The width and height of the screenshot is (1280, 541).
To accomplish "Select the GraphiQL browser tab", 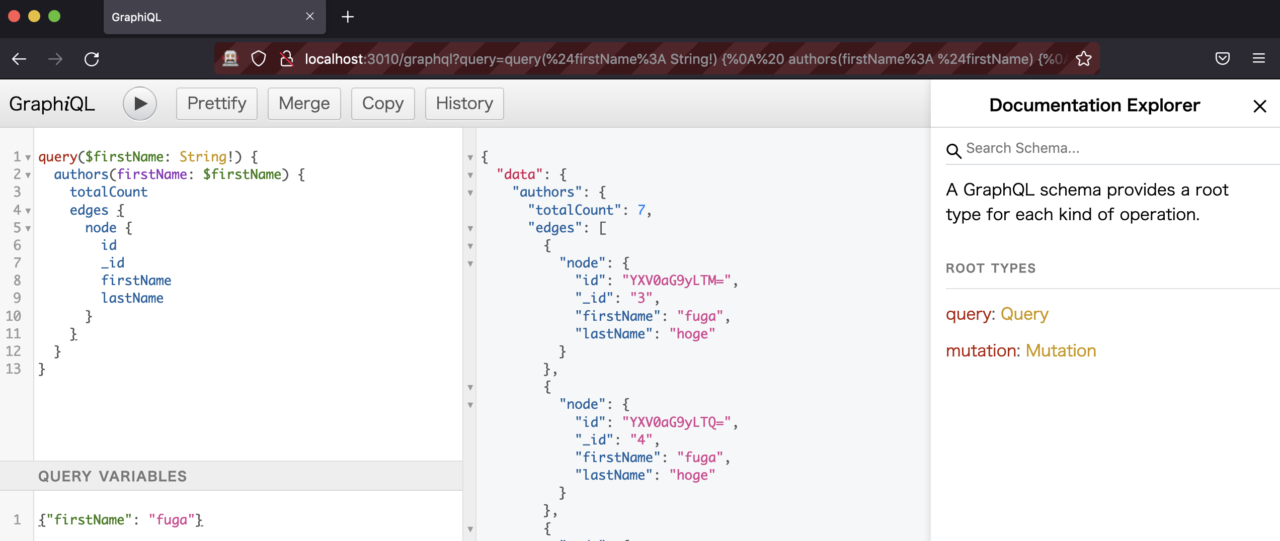I will (215, 17).
